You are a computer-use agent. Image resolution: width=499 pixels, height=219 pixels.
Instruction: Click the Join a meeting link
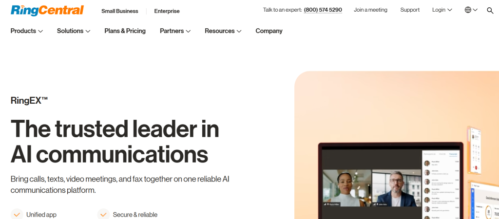370,10
